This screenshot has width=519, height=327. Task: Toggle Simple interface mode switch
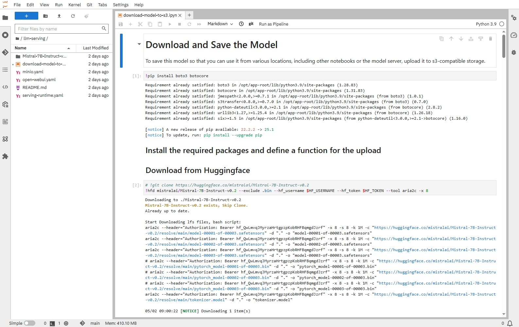(x=29, y=323)
